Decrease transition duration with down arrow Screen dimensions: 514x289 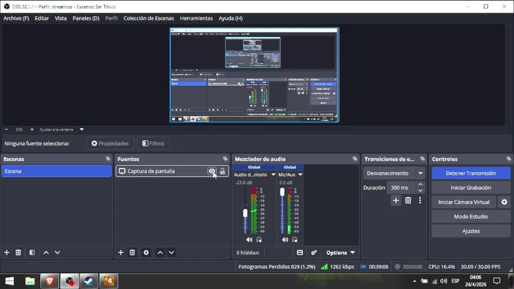click(420, 191)
